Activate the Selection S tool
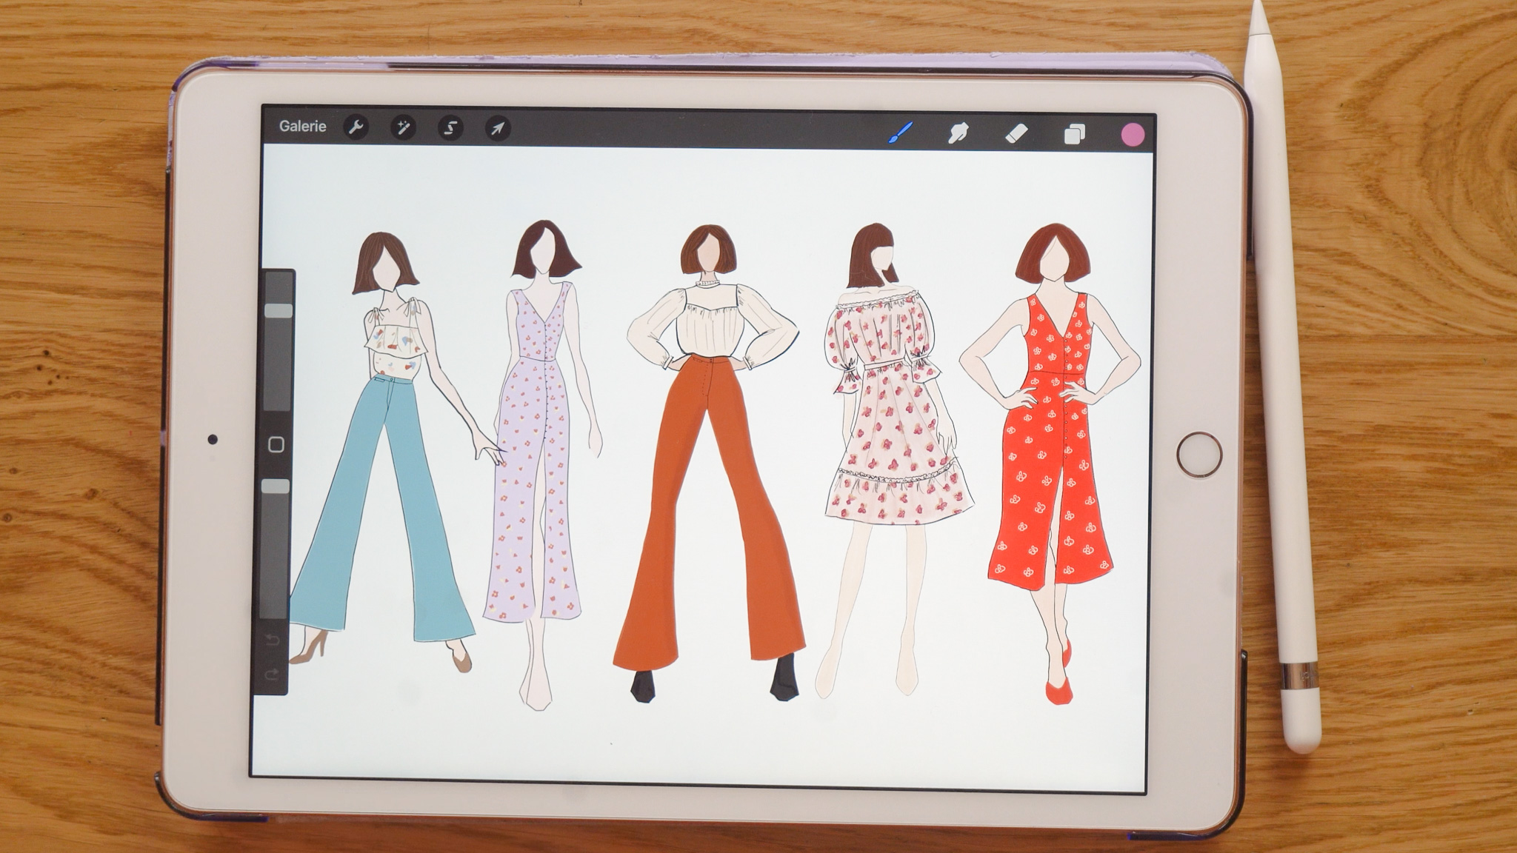The image size is (1517, 853). [x=450, y=128]
